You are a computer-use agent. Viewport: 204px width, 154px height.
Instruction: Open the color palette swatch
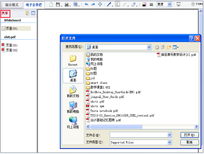pos(144,5)
